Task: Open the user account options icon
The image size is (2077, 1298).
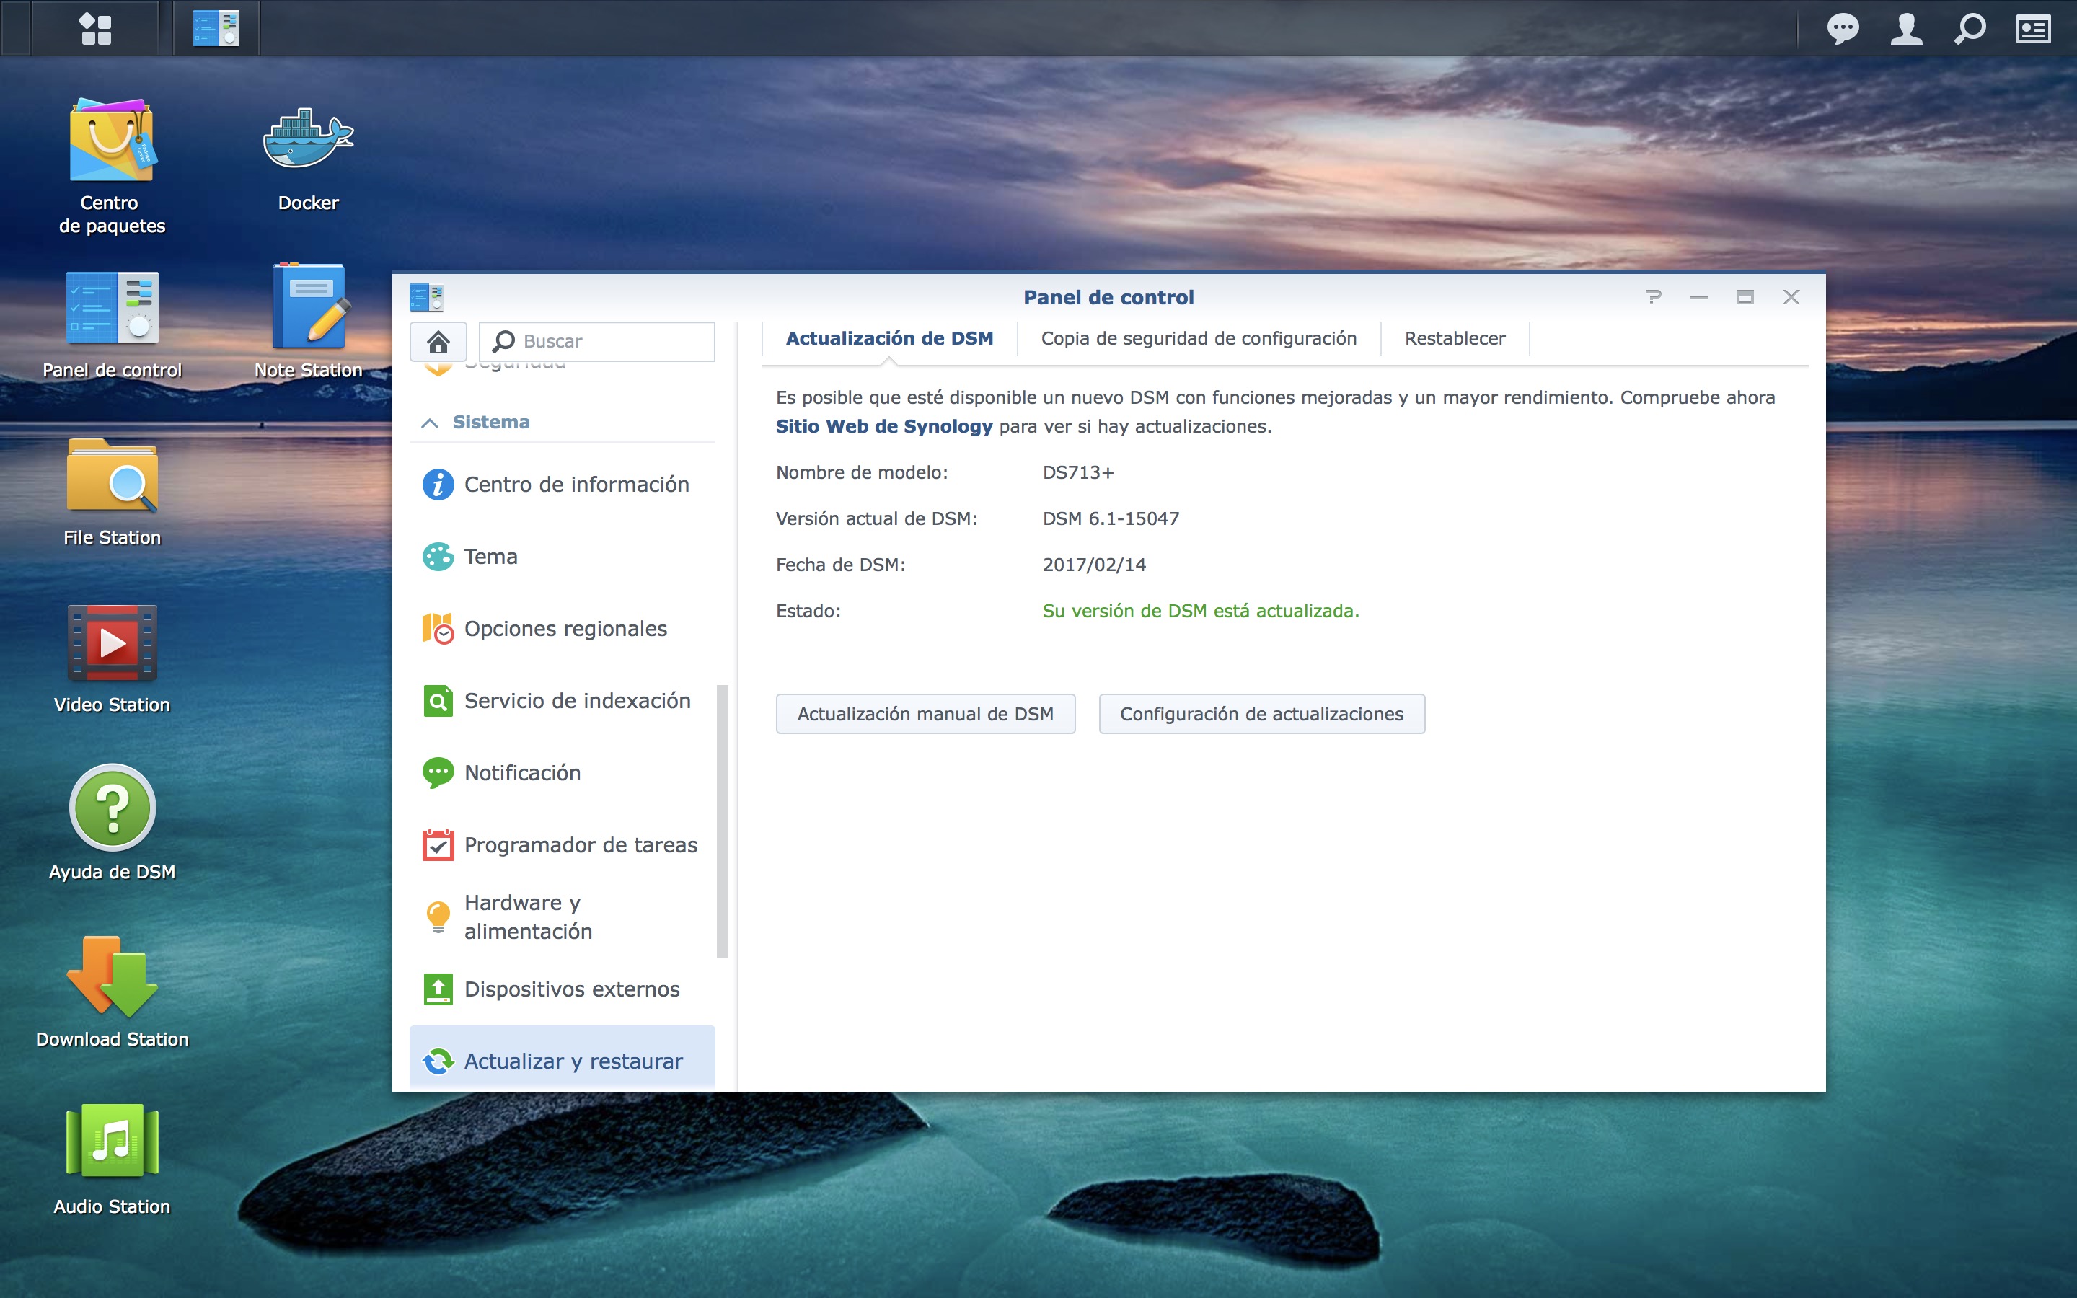Action: pyautogui.click(x=1906, y=28)
